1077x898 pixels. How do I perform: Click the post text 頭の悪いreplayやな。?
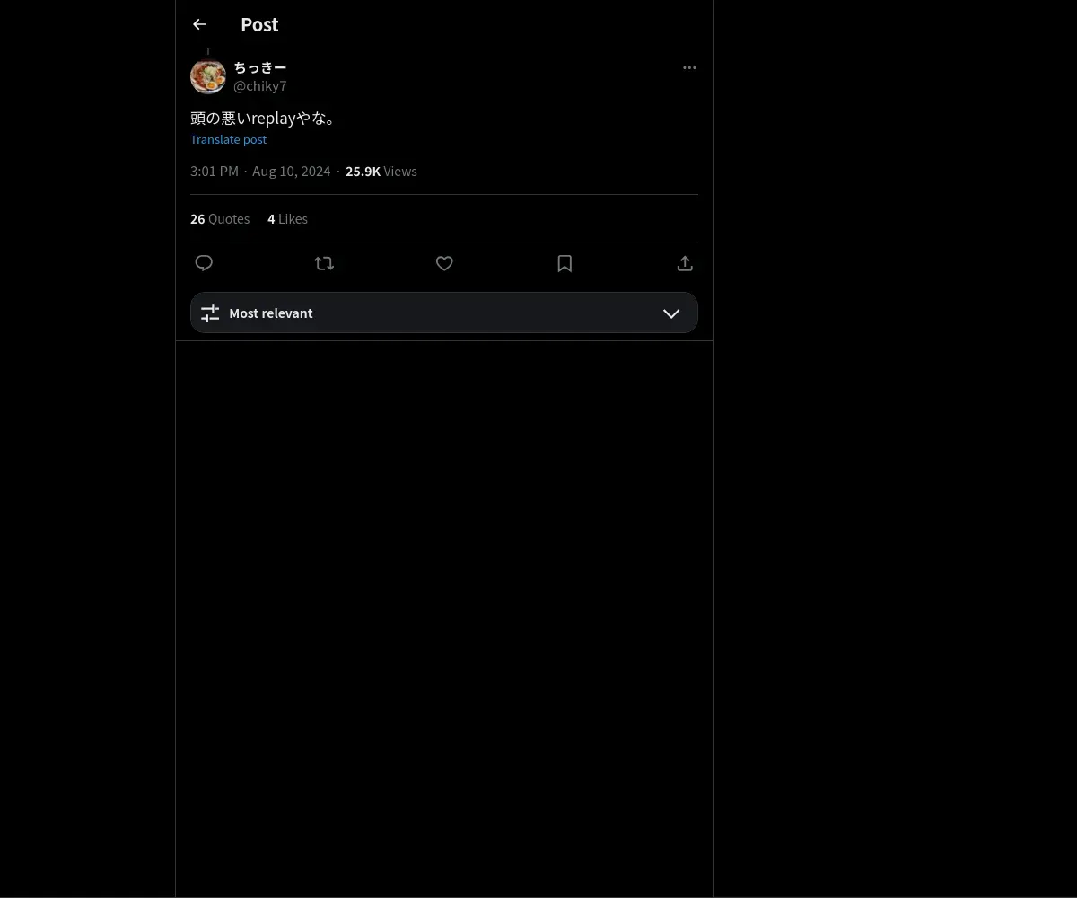click(x=264, y=118)
